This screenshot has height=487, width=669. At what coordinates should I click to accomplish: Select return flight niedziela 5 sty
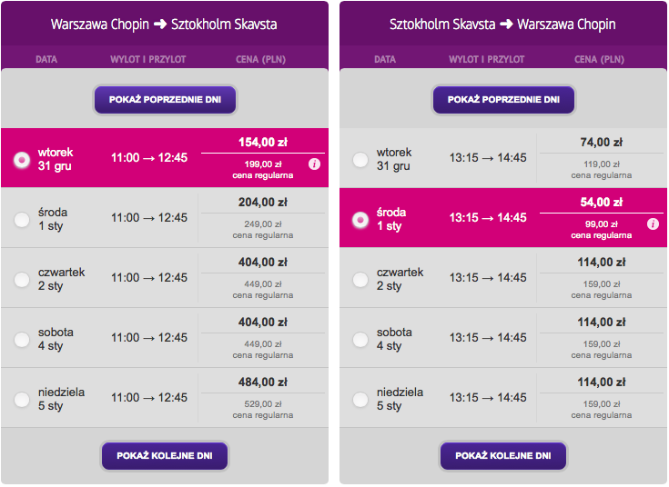coord(360,400)
